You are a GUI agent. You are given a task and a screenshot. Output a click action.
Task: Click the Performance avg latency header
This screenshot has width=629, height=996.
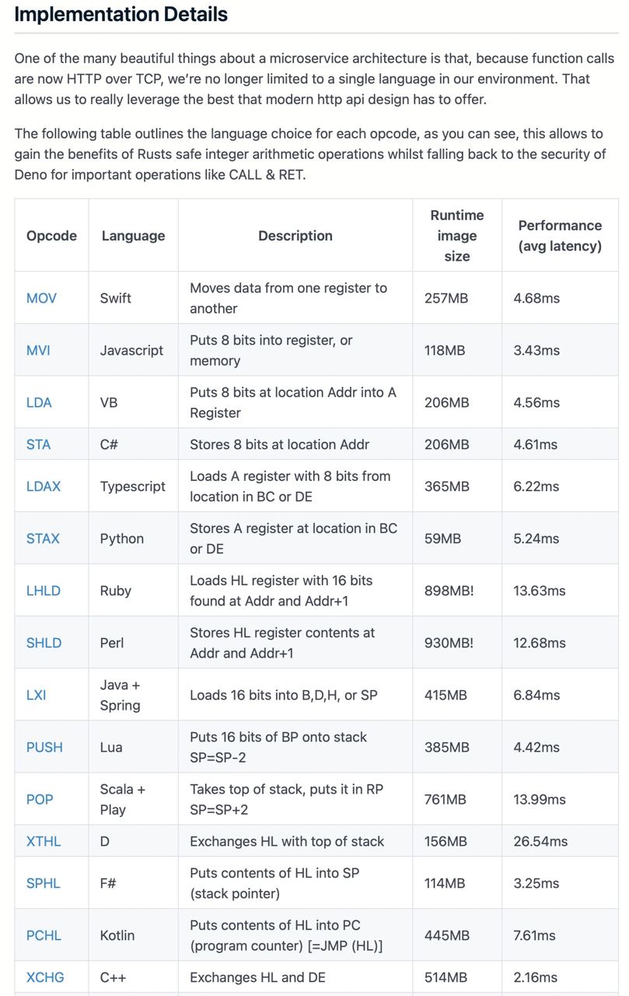click(560, 236)
